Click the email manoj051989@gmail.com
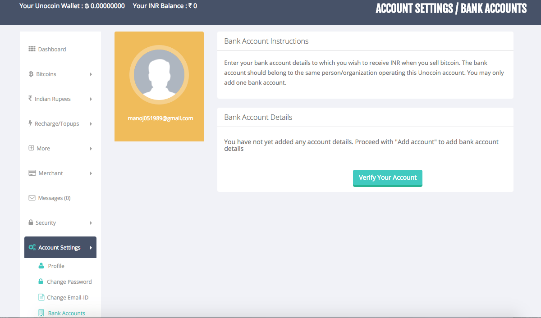This screenshot has width=541, height=318. (x=160, y=118)
